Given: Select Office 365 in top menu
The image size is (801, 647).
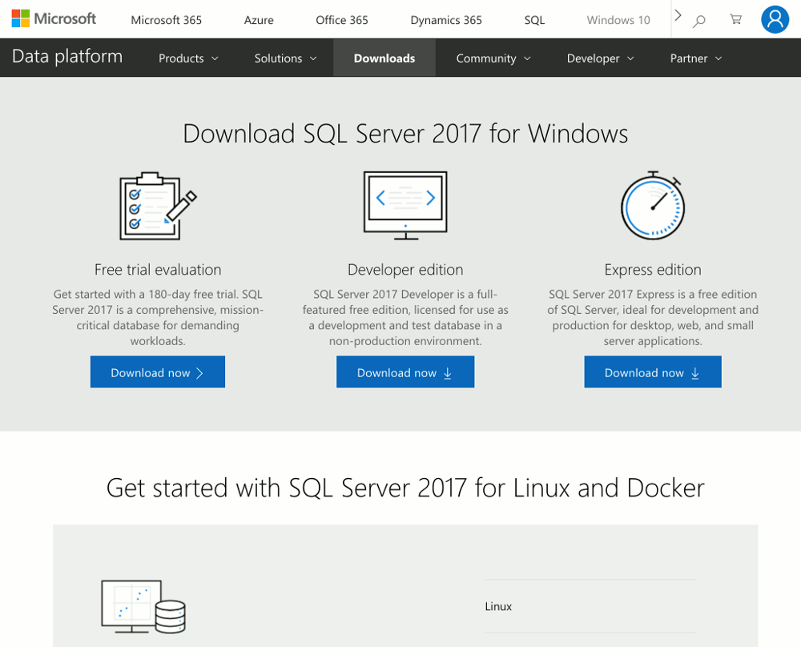Looking at the screenshot, I should [342, 20].
